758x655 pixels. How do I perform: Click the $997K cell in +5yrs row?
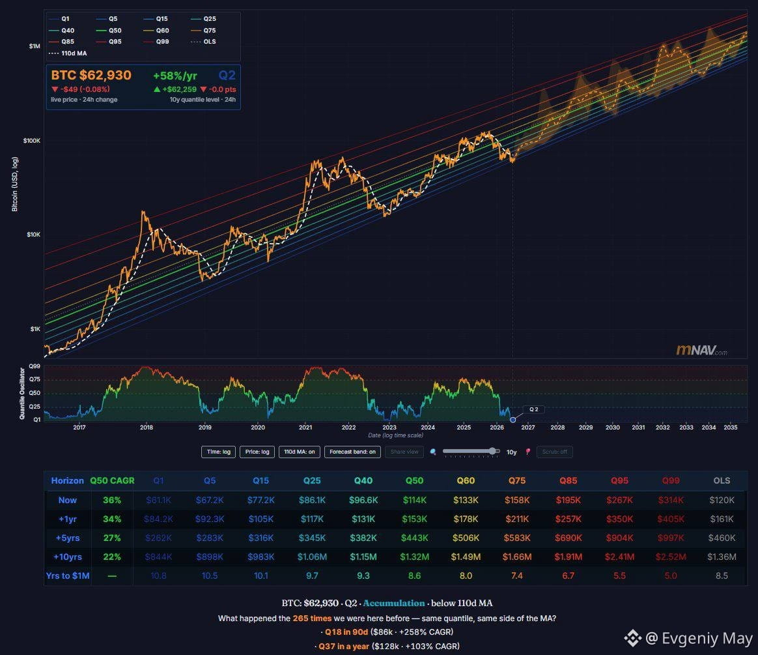pyautogui.click(x=671, y=538)
